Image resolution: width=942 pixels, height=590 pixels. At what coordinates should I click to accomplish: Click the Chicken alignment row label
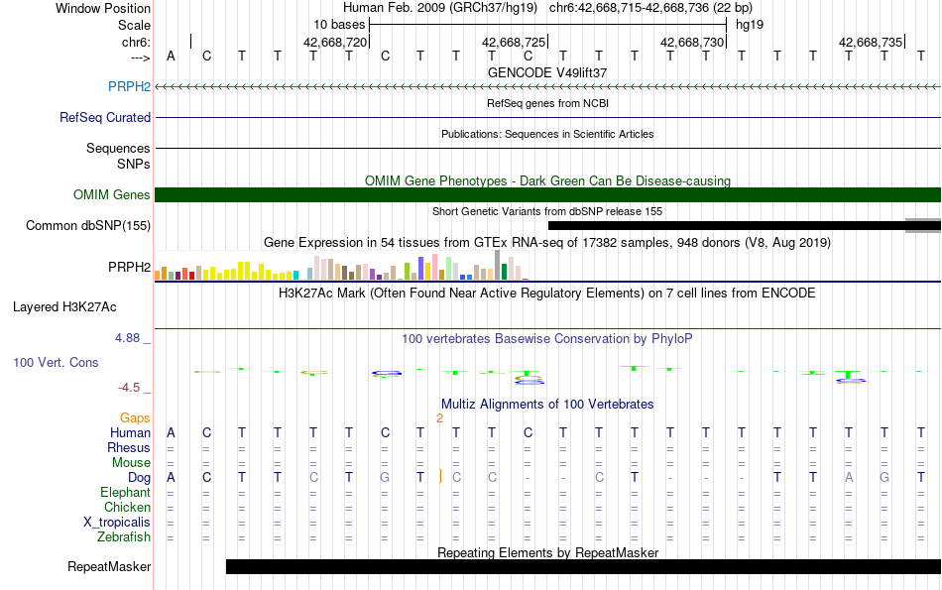tap(127, 507)
